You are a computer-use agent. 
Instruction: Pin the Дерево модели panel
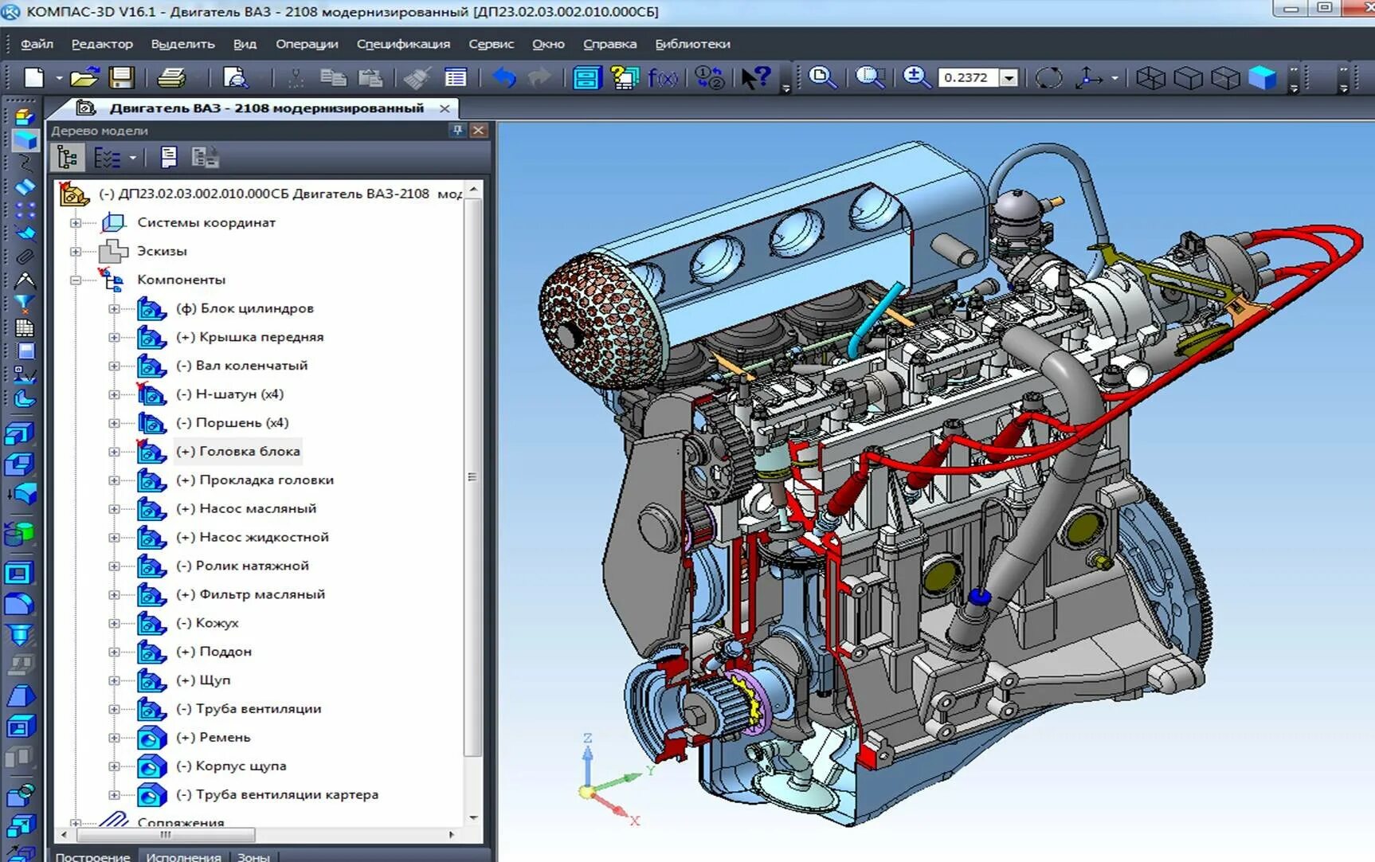[x=457, y=130]
